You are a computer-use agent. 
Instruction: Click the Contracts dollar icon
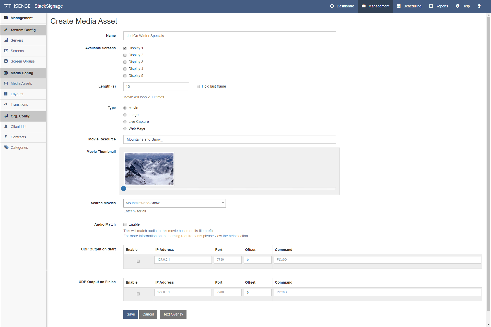click(x=6, y=137)
